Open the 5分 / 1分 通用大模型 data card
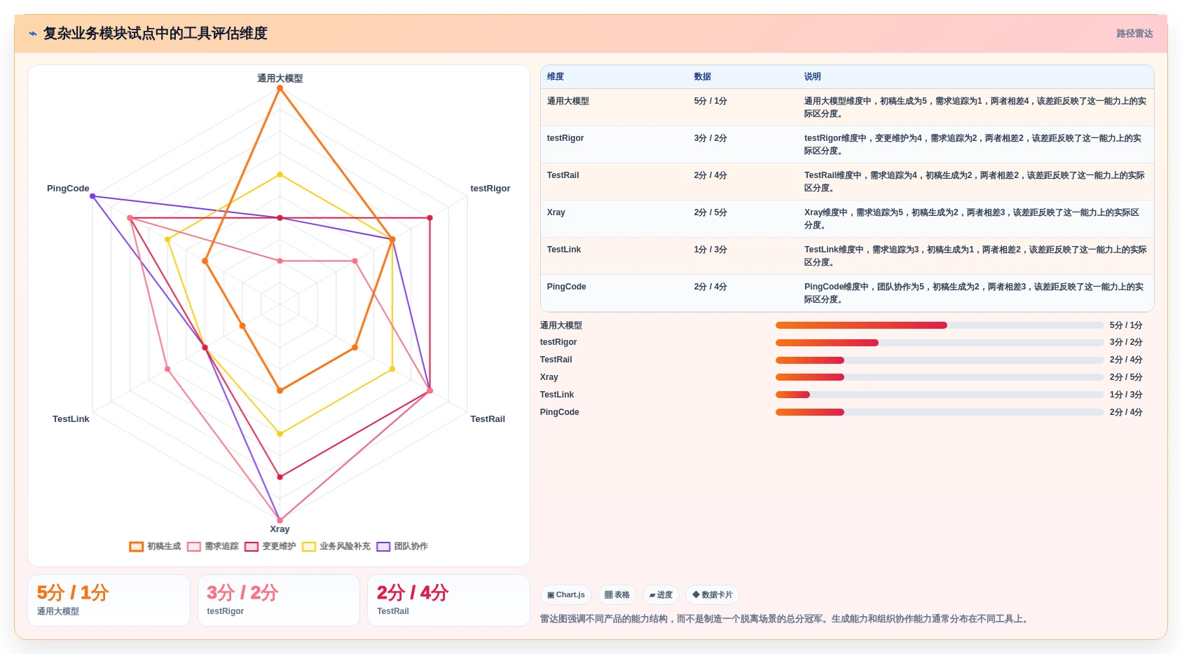Viewport: 1182px width, 654px height. [109, 600]
